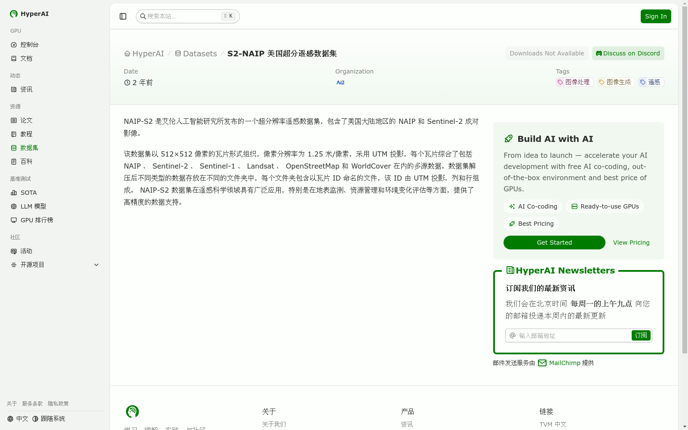Image resolution: width=688 pixels, height=430 pixels.
Task: Toggle the sidebar panel icon
Action: (x=123, y=16)
